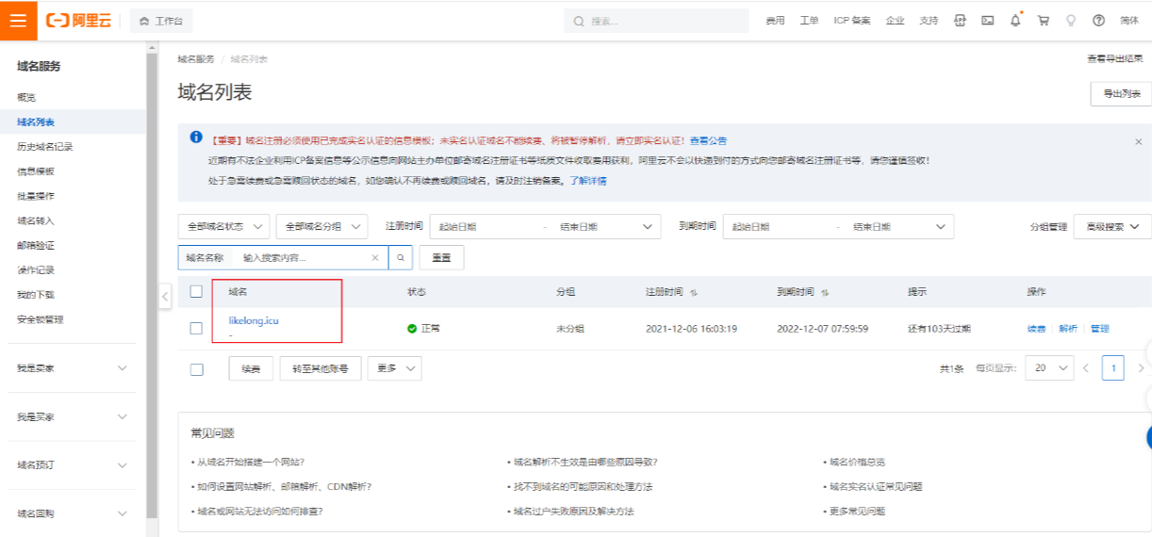The height and width of the screenshot is (537, 1152).
Task: Close the important notice banner
Action: click(x=1138, y=141)
